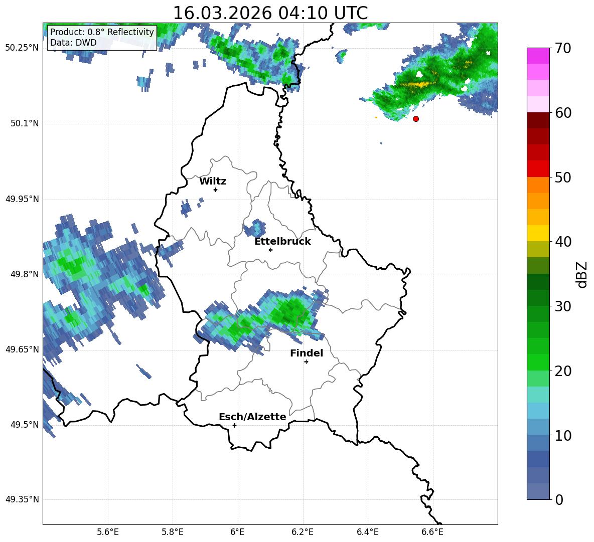The width and height of the screenshot is (594, 542).
Task: Click the 50.1°N latitude label
Action: tap(25, 124)
